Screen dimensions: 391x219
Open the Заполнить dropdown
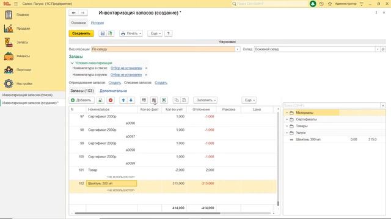(205, 100)
